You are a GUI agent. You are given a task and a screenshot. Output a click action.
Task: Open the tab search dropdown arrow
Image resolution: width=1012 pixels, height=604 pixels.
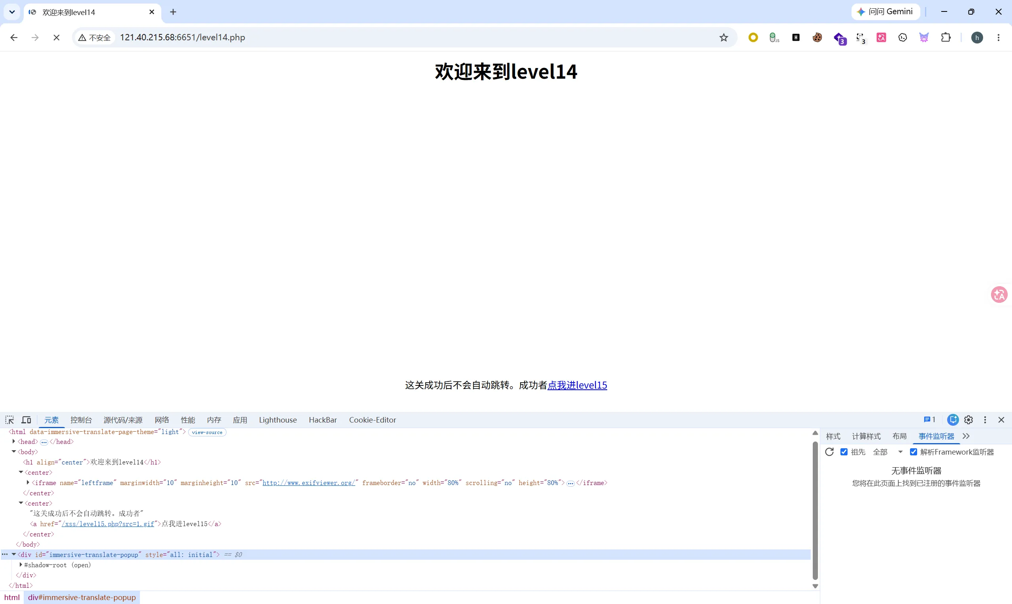(12, 12)
